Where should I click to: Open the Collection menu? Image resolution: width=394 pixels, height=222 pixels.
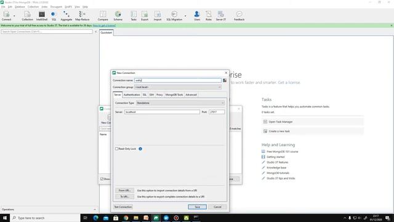click(33, 7)
